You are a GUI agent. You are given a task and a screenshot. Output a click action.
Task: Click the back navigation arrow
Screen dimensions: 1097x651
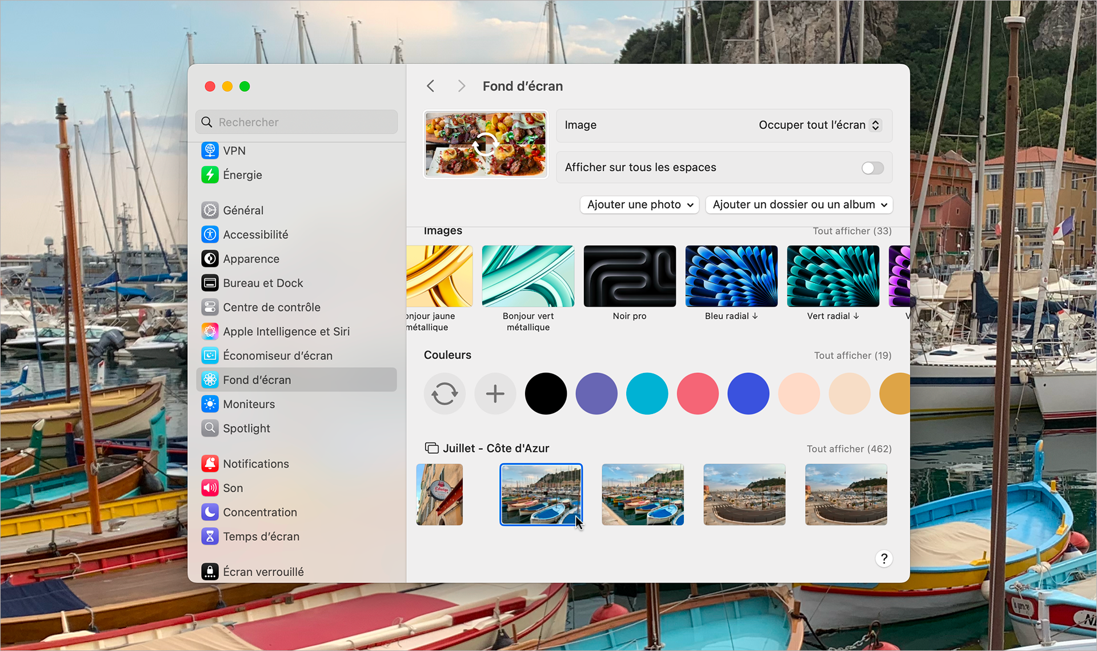point(431,86)
